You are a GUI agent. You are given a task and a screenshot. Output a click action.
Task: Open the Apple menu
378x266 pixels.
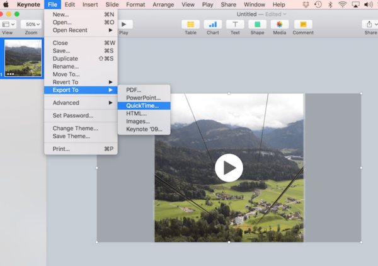6,4
